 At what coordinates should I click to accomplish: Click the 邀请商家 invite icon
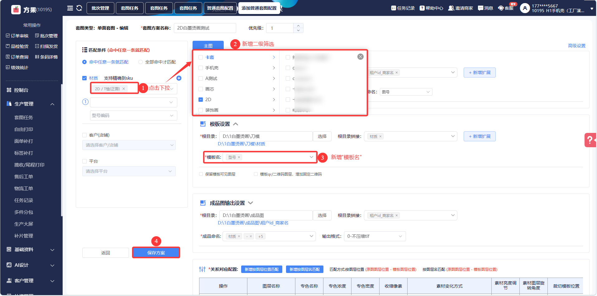click(x=451, y=8)
